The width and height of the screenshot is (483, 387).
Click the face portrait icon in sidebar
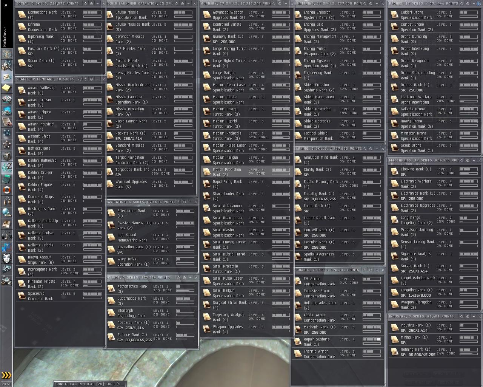[6, 259]
